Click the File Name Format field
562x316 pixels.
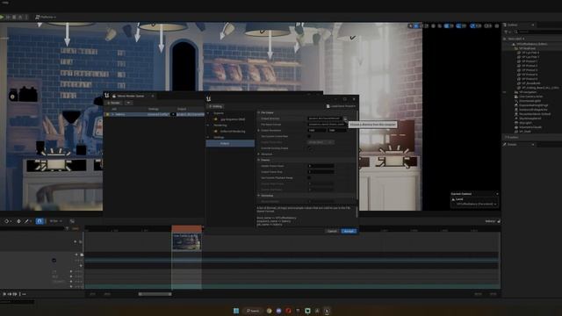coord(326,125)
